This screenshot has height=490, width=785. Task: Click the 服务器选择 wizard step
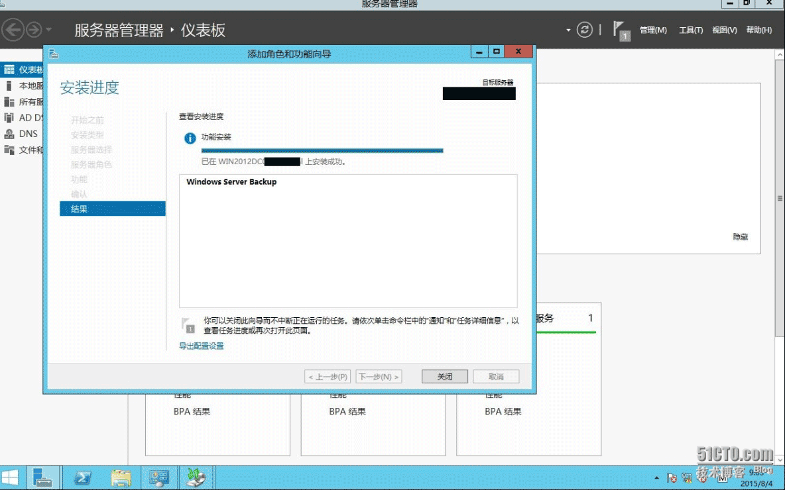pos(91,150)
